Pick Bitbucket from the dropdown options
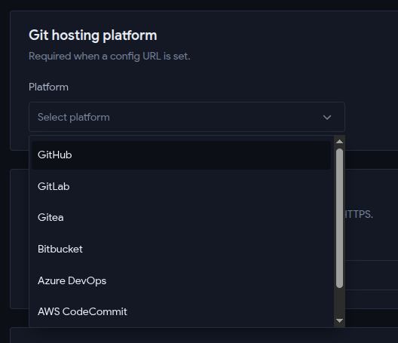 coord(181,249)
